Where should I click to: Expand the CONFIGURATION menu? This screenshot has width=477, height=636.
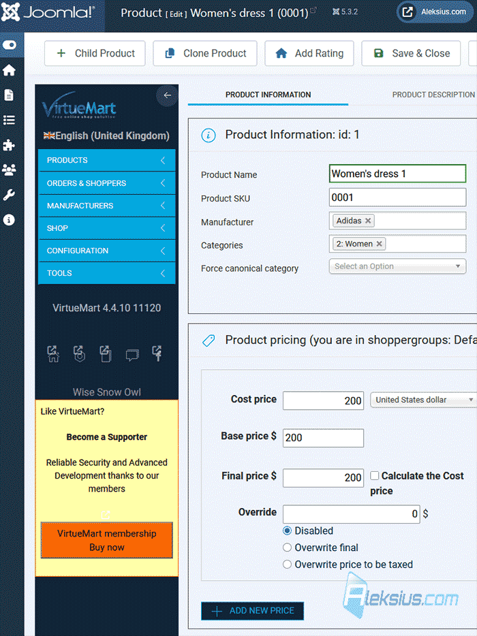(107, 251)
